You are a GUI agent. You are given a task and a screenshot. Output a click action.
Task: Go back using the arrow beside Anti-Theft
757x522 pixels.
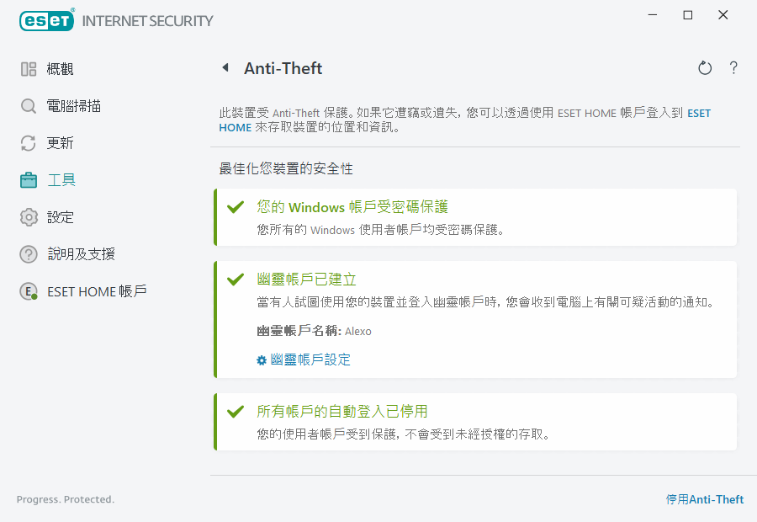[225, 68]
